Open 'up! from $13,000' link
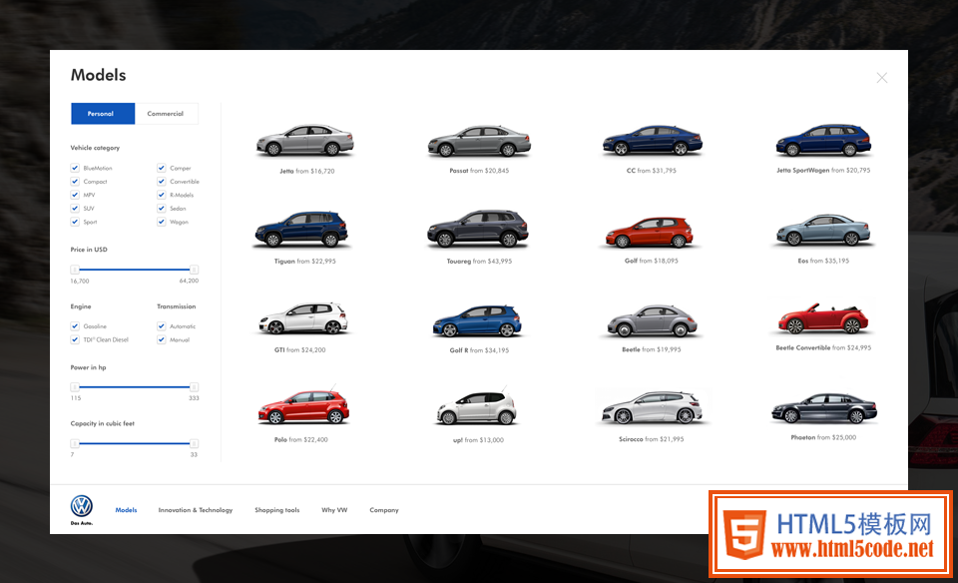This screenshot has height=583, width=958. [x=478, y=440]
